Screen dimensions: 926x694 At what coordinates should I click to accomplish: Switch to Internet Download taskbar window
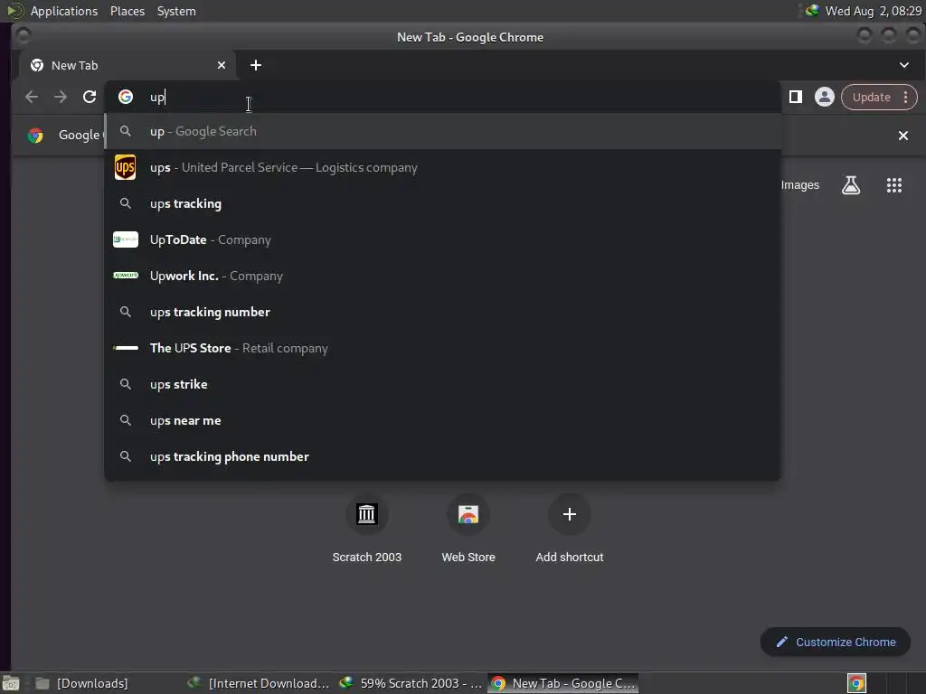260,683
